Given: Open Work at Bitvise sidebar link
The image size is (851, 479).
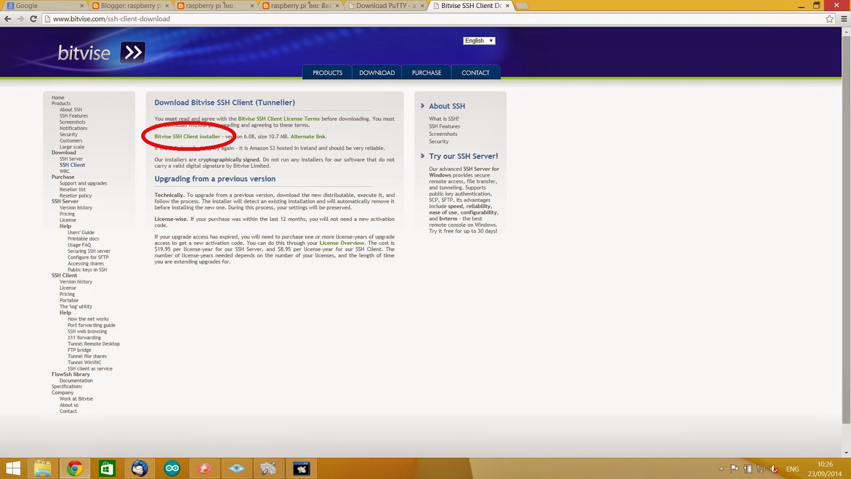Looking at the screenshot, I should click(x=76, y=399).
